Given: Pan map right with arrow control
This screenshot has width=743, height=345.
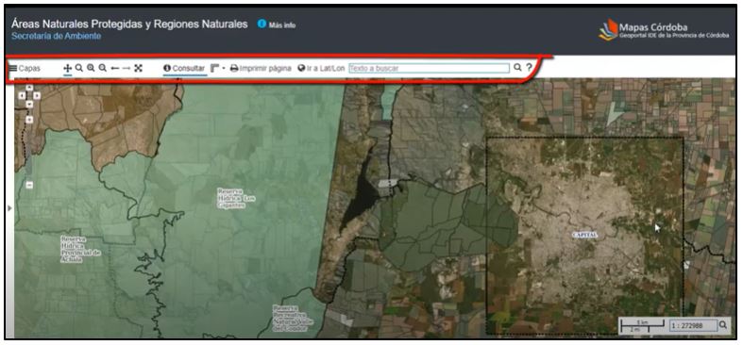Looking at the screenshot, I should tap(37, 95).
